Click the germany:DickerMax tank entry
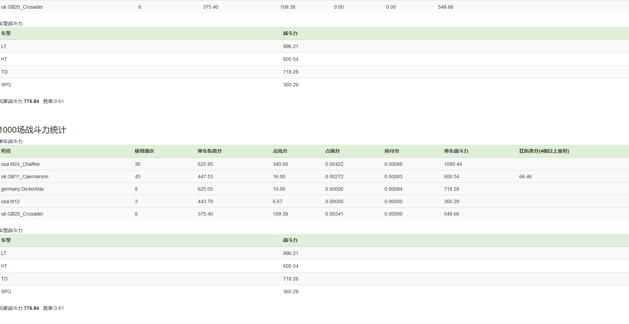Viewport: 629px width, 324px height. click(x=22, y=189)
